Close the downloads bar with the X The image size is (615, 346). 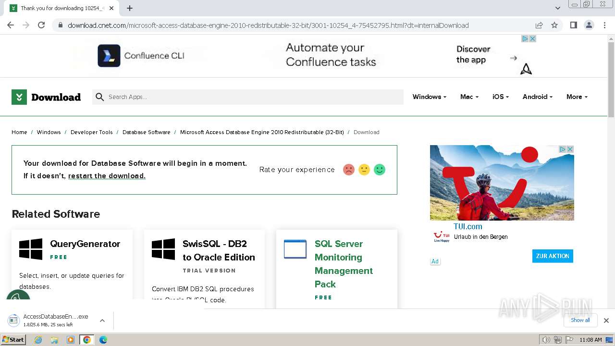coord(606,321)
